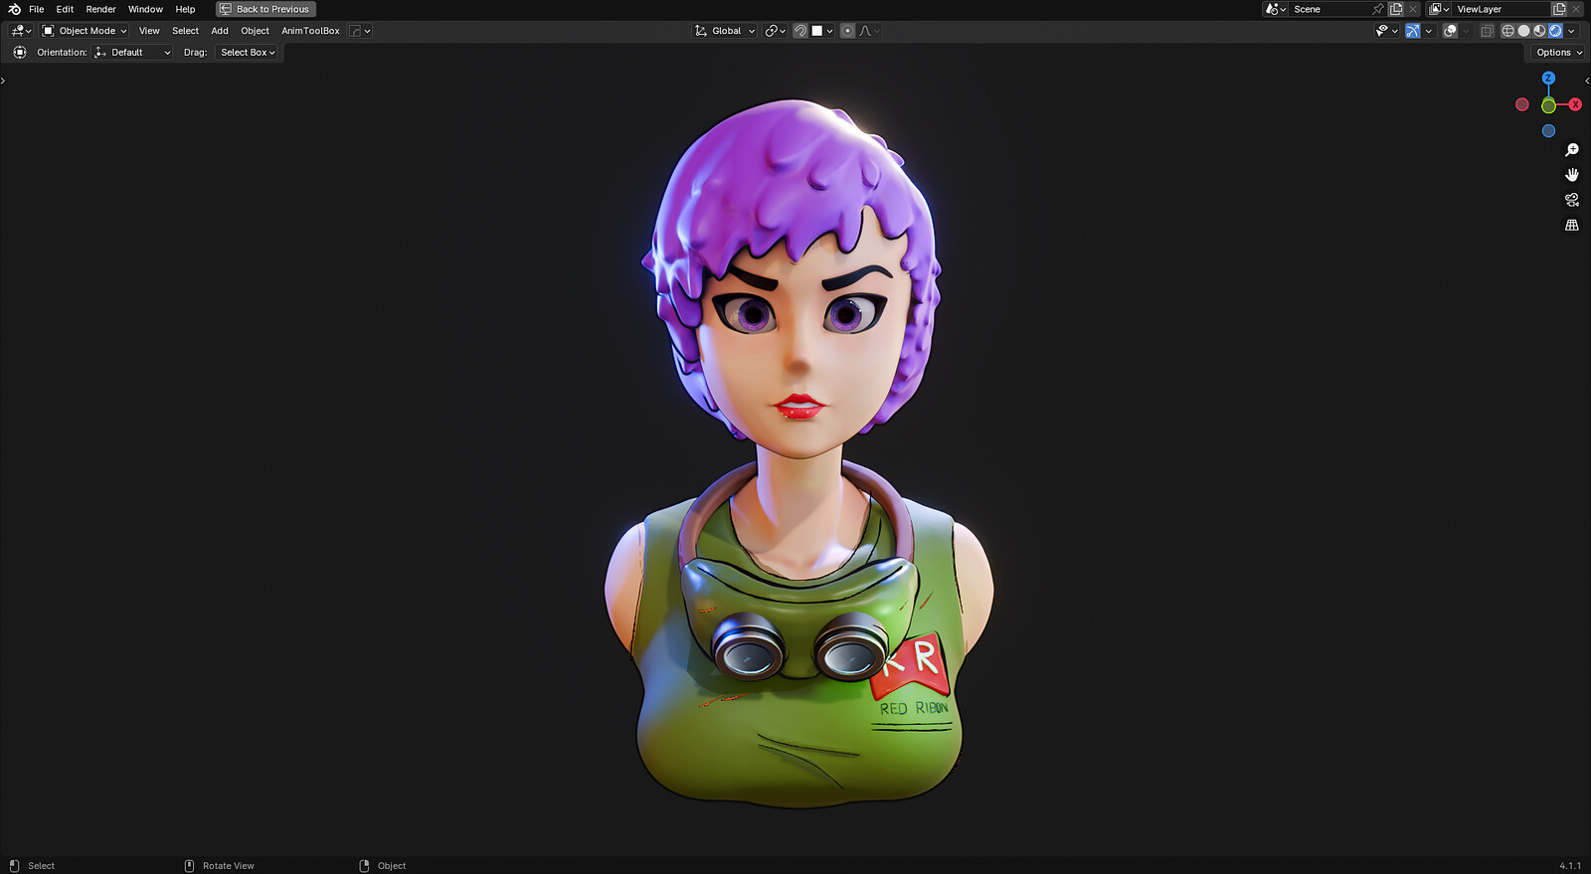Open the gizmo options dropdown arrow
Screen dimensions: 1591x874
(1429, 31)
